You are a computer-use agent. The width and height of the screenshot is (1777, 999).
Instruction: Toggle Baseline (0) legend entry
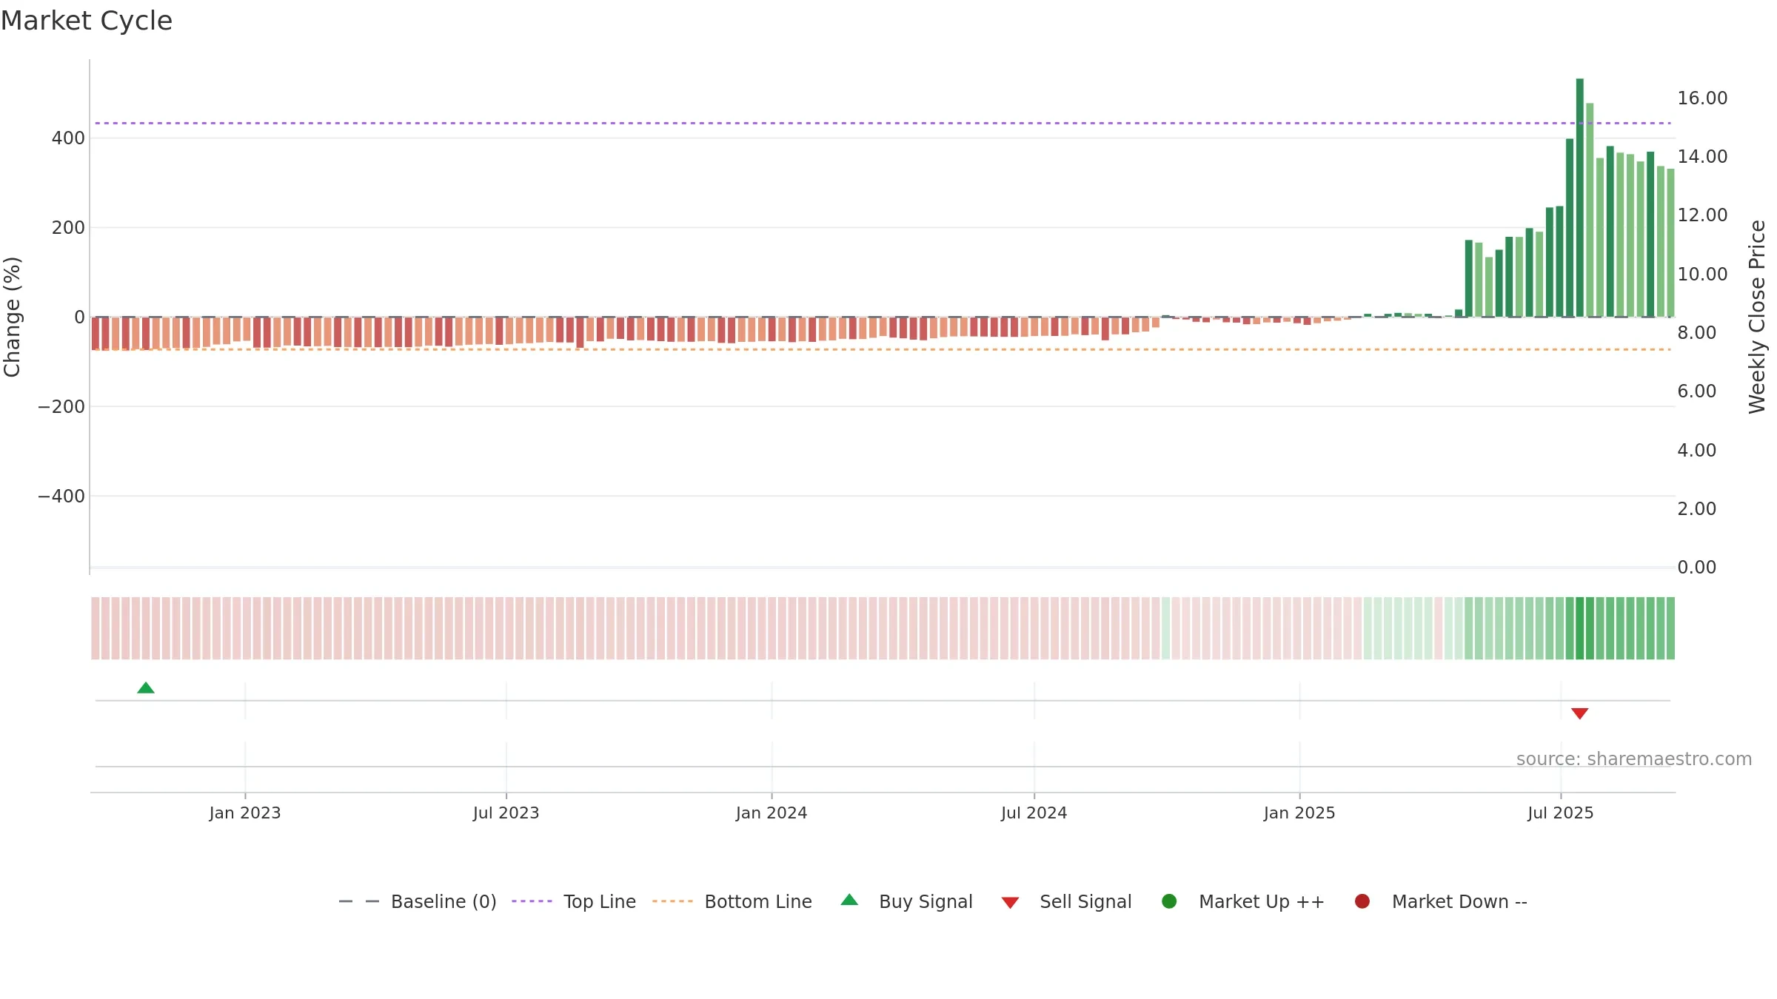pyautogui.click(x=418, y=901)
